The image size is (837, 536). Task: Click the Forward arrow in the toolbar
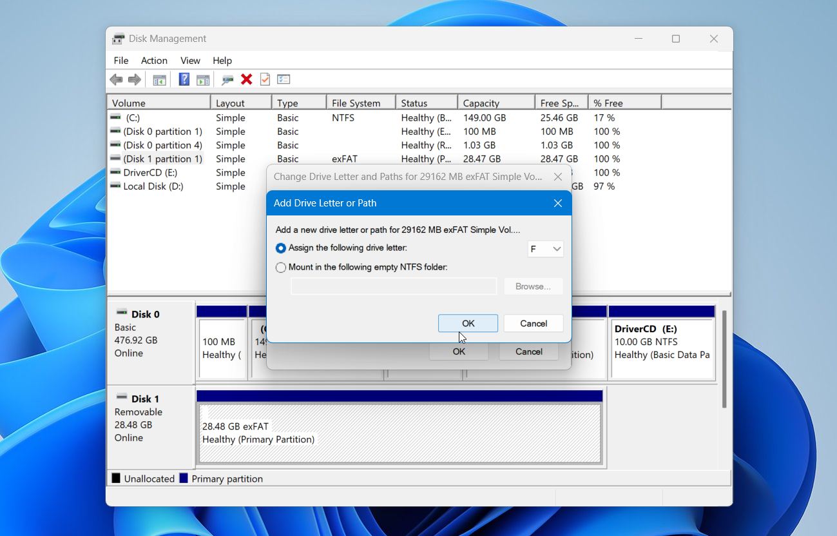pos(134,79)
